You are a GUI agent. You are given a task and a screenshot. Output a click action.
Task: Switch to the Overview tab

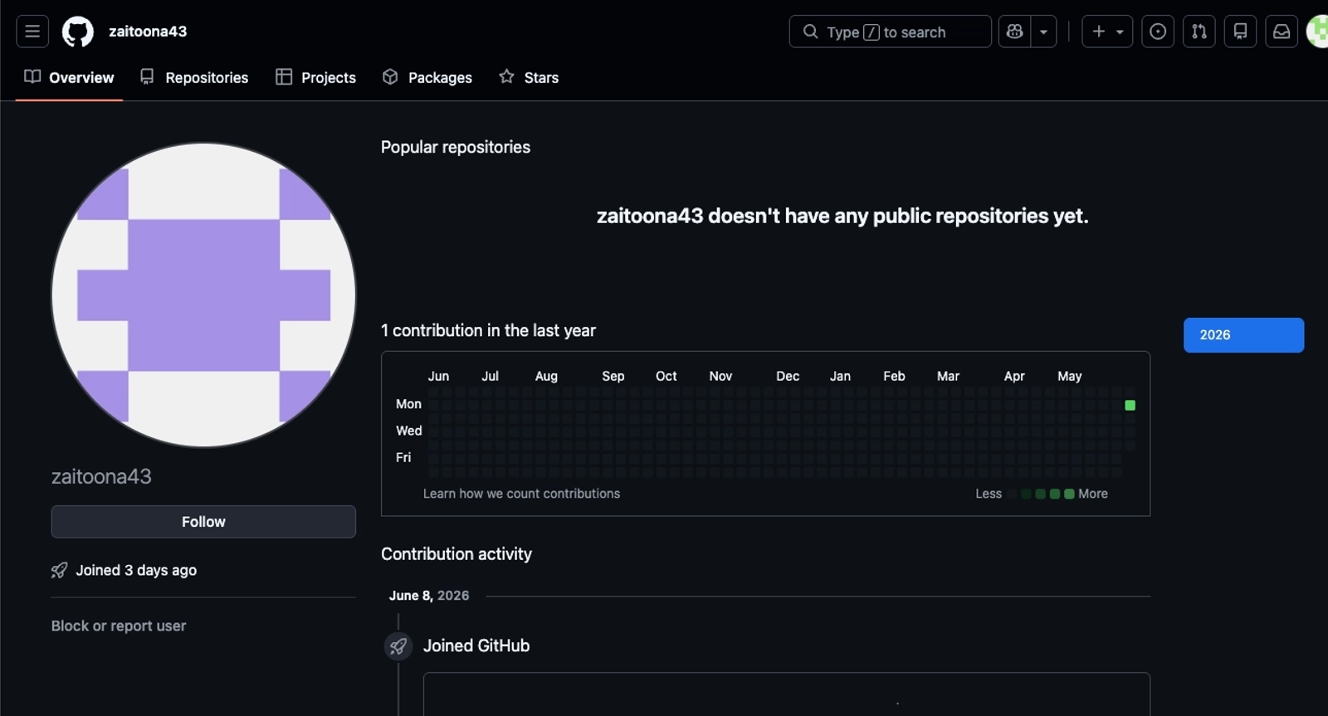(x=69, y=77)
